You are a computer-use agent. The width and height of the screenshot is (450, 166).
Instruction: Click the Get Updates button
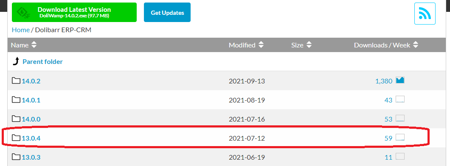[167, 12]
